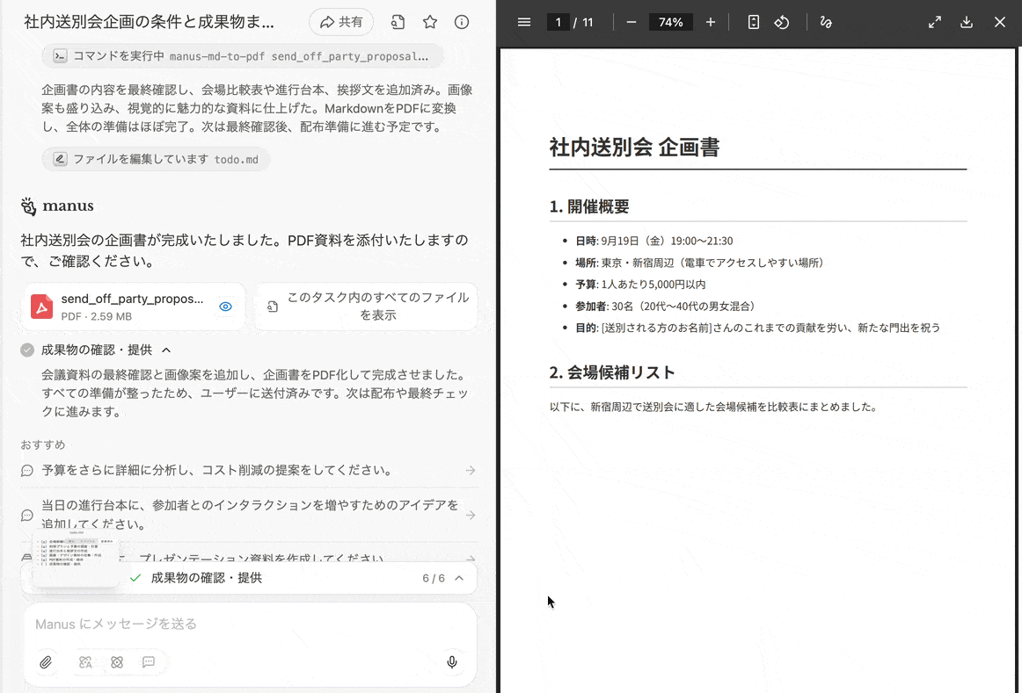Download the PDF using the download icon

pos(967,22)
